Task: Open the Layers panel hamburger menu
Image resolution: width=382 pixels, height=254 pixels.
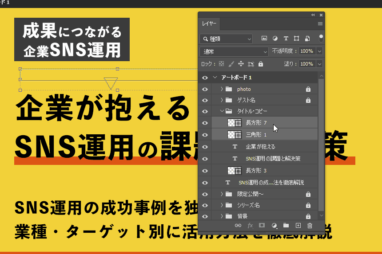Action: [x=320, y=23]
